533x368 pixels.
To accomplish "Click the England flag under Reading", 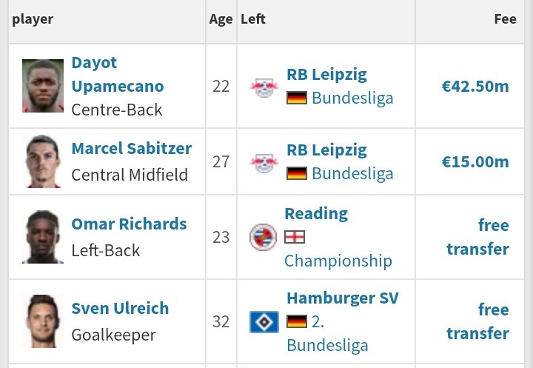I will coord(295,237).
